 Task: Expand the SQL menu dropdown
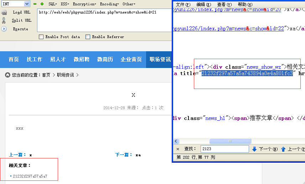pyautogui.click(x=52, y=4)
